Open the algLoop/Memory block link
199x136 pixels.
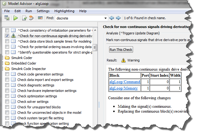123,88
